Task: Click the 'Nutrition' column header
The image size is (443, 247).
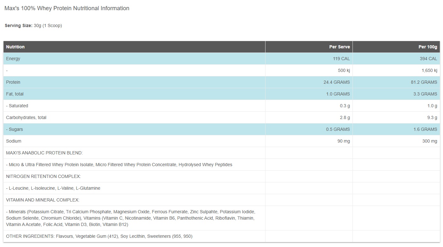Action: [15, 47]
